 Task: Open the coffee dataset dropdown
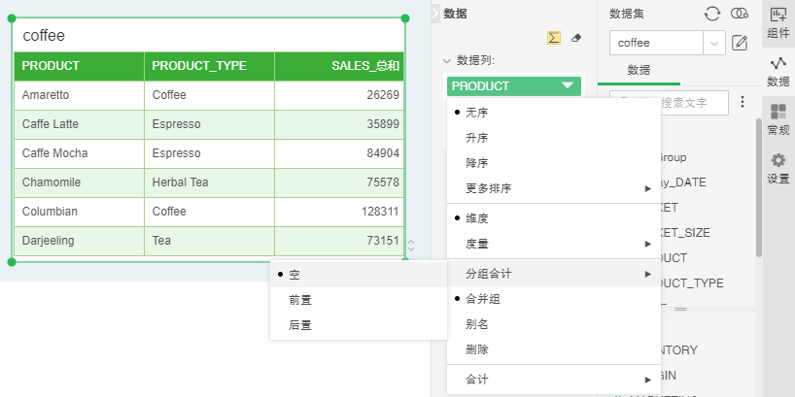pos(715,43)
